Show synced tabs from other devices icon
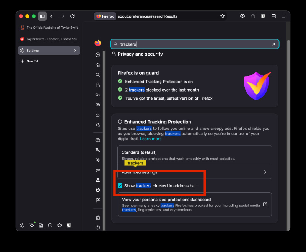The image size is (306, 252). pyautogui.click(x=41, y=226)
